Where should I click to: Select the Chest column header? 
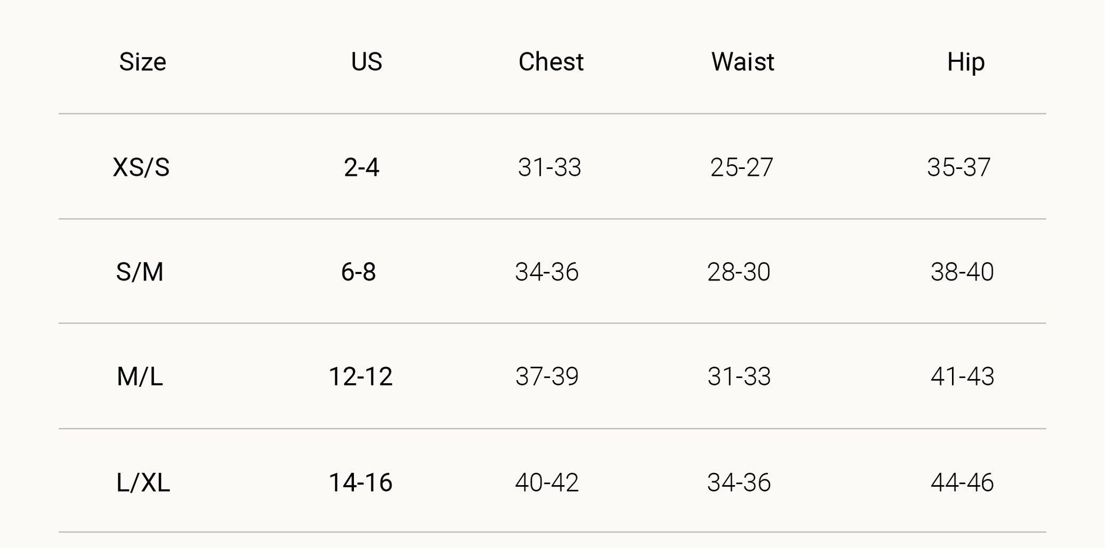click(x=551, y=62)
